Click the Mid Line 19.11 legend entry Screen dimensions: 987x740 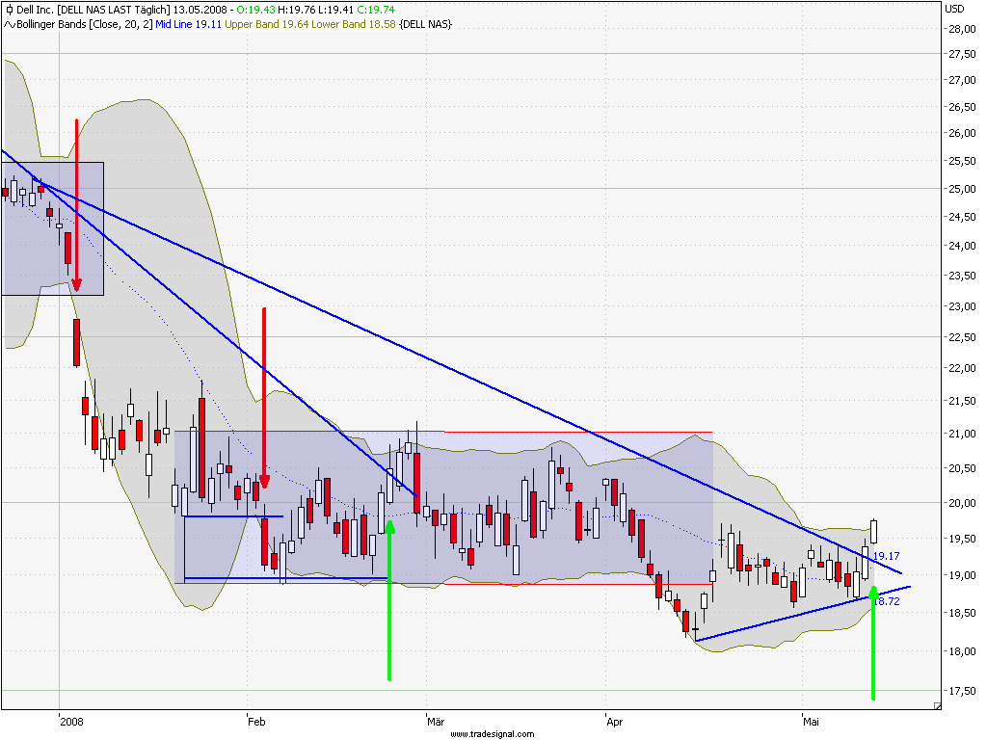click(x=188, y=24)
